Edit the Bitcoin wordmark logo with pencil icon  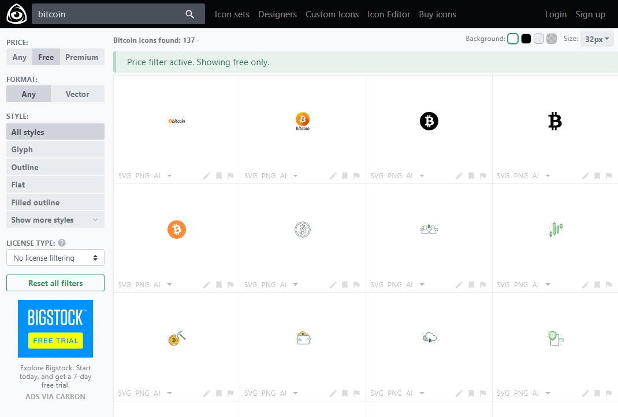point(207,176)
